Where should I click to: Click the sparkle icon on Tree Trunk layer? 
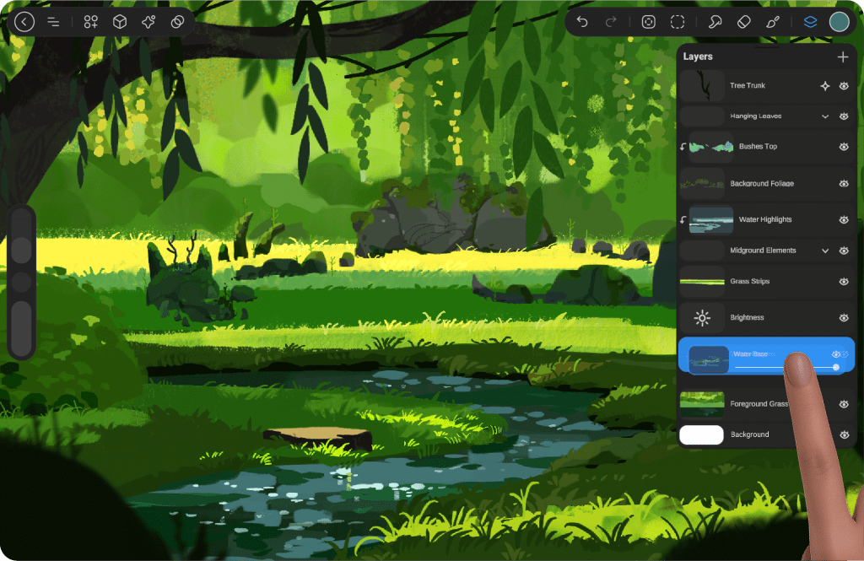[x=825, y=86]
